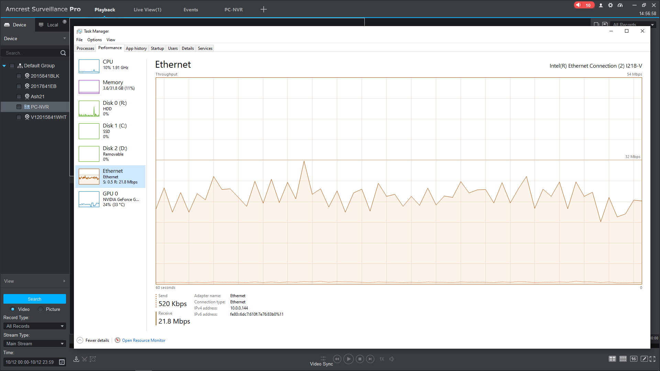This screenshot has height=371, width=660.
Task: Select Disk 1 (C:) SSD performance item
Action: [110, 131]
